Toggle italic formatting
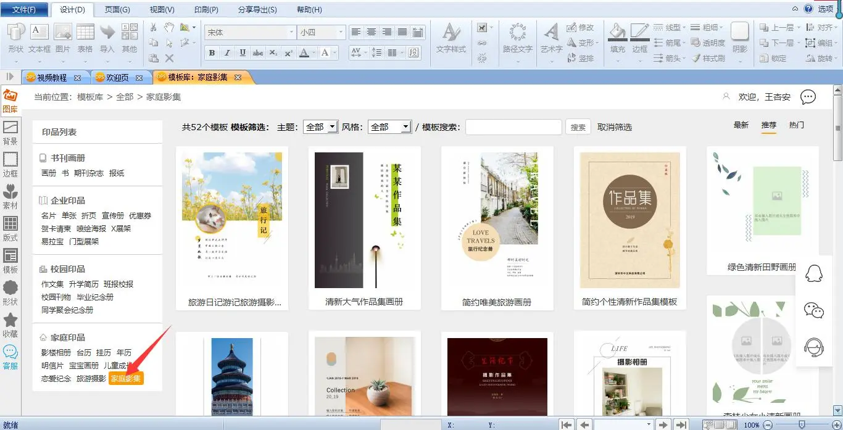 click(227, 53)
